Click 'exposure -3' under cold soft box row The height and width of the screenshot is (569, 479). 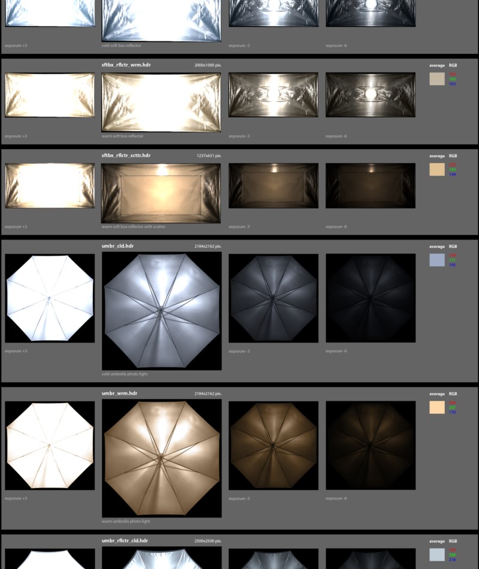point(239,46)
